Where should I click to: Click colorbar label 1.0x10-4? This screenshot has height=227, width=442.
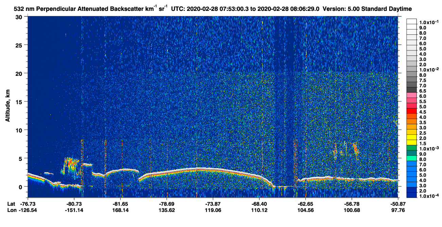point(429,196)
